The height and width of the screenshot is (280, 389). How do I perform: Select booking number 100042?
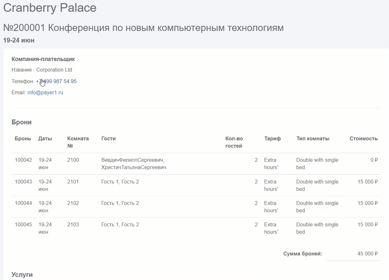[x=23, y=160]
